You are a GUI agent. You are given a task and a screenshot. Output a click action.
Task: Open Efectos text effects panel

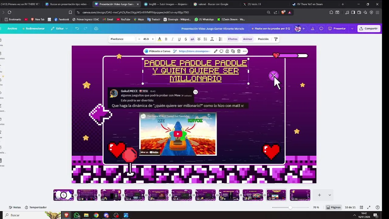point(233,39)
